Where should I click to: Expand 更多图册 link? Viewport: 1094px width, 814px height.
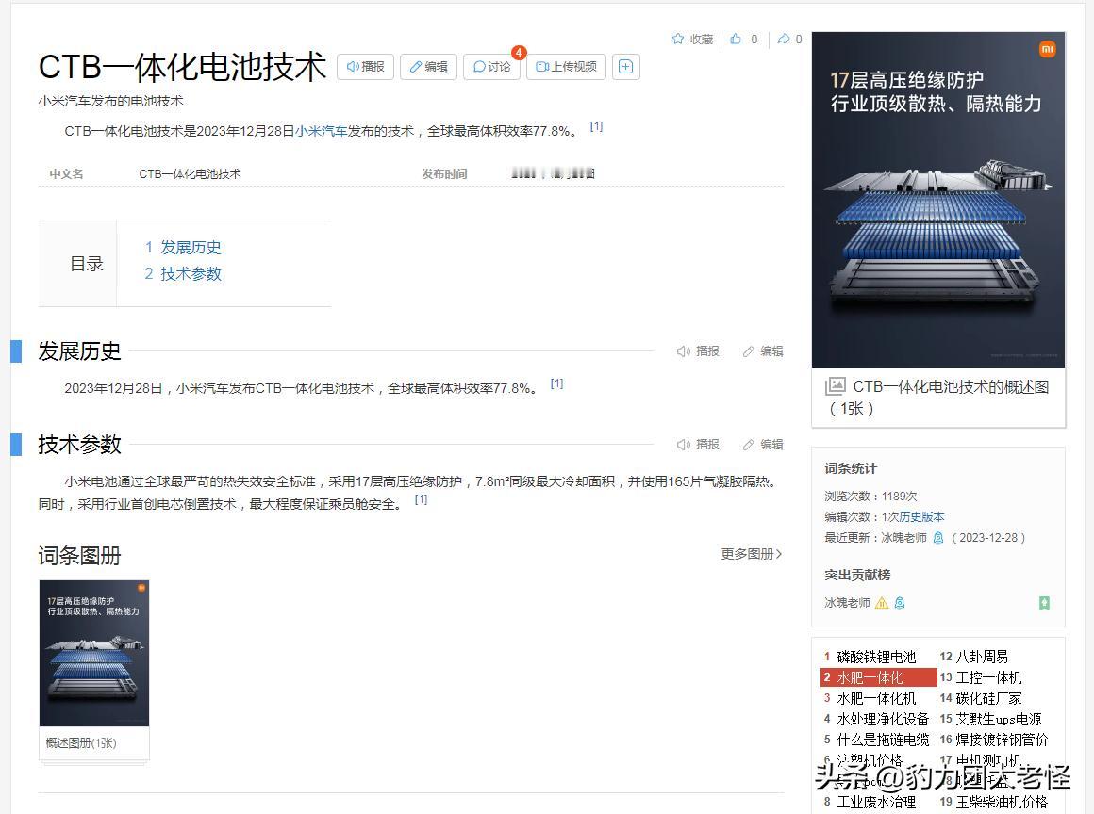point(752,554)
